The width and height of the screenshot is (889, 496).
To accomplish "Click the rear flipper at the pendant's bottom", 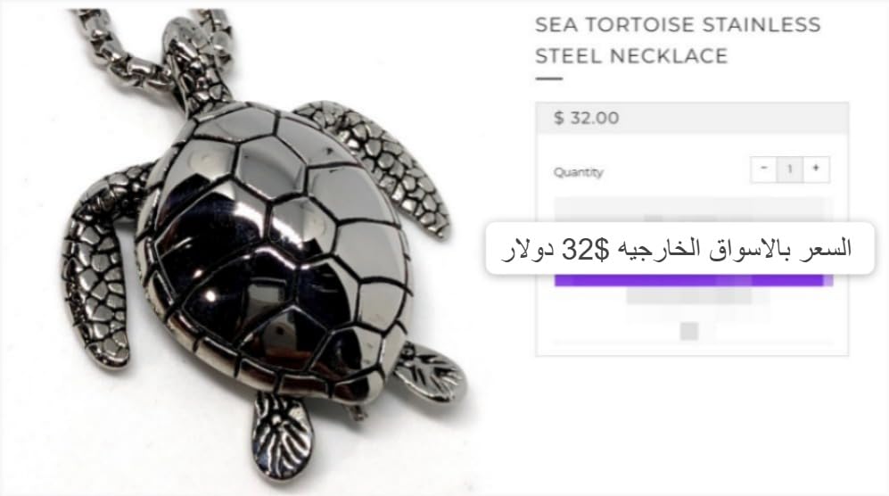I will pyautogui.click(x=282, y=434).
